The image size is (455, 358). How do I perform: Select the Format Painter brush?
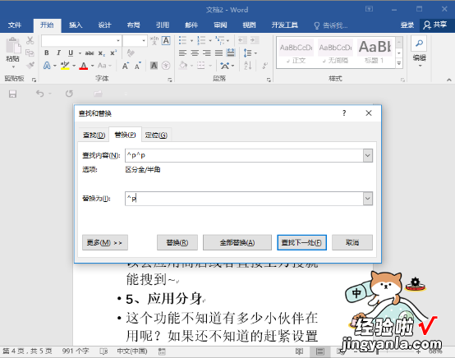(30, 65)
